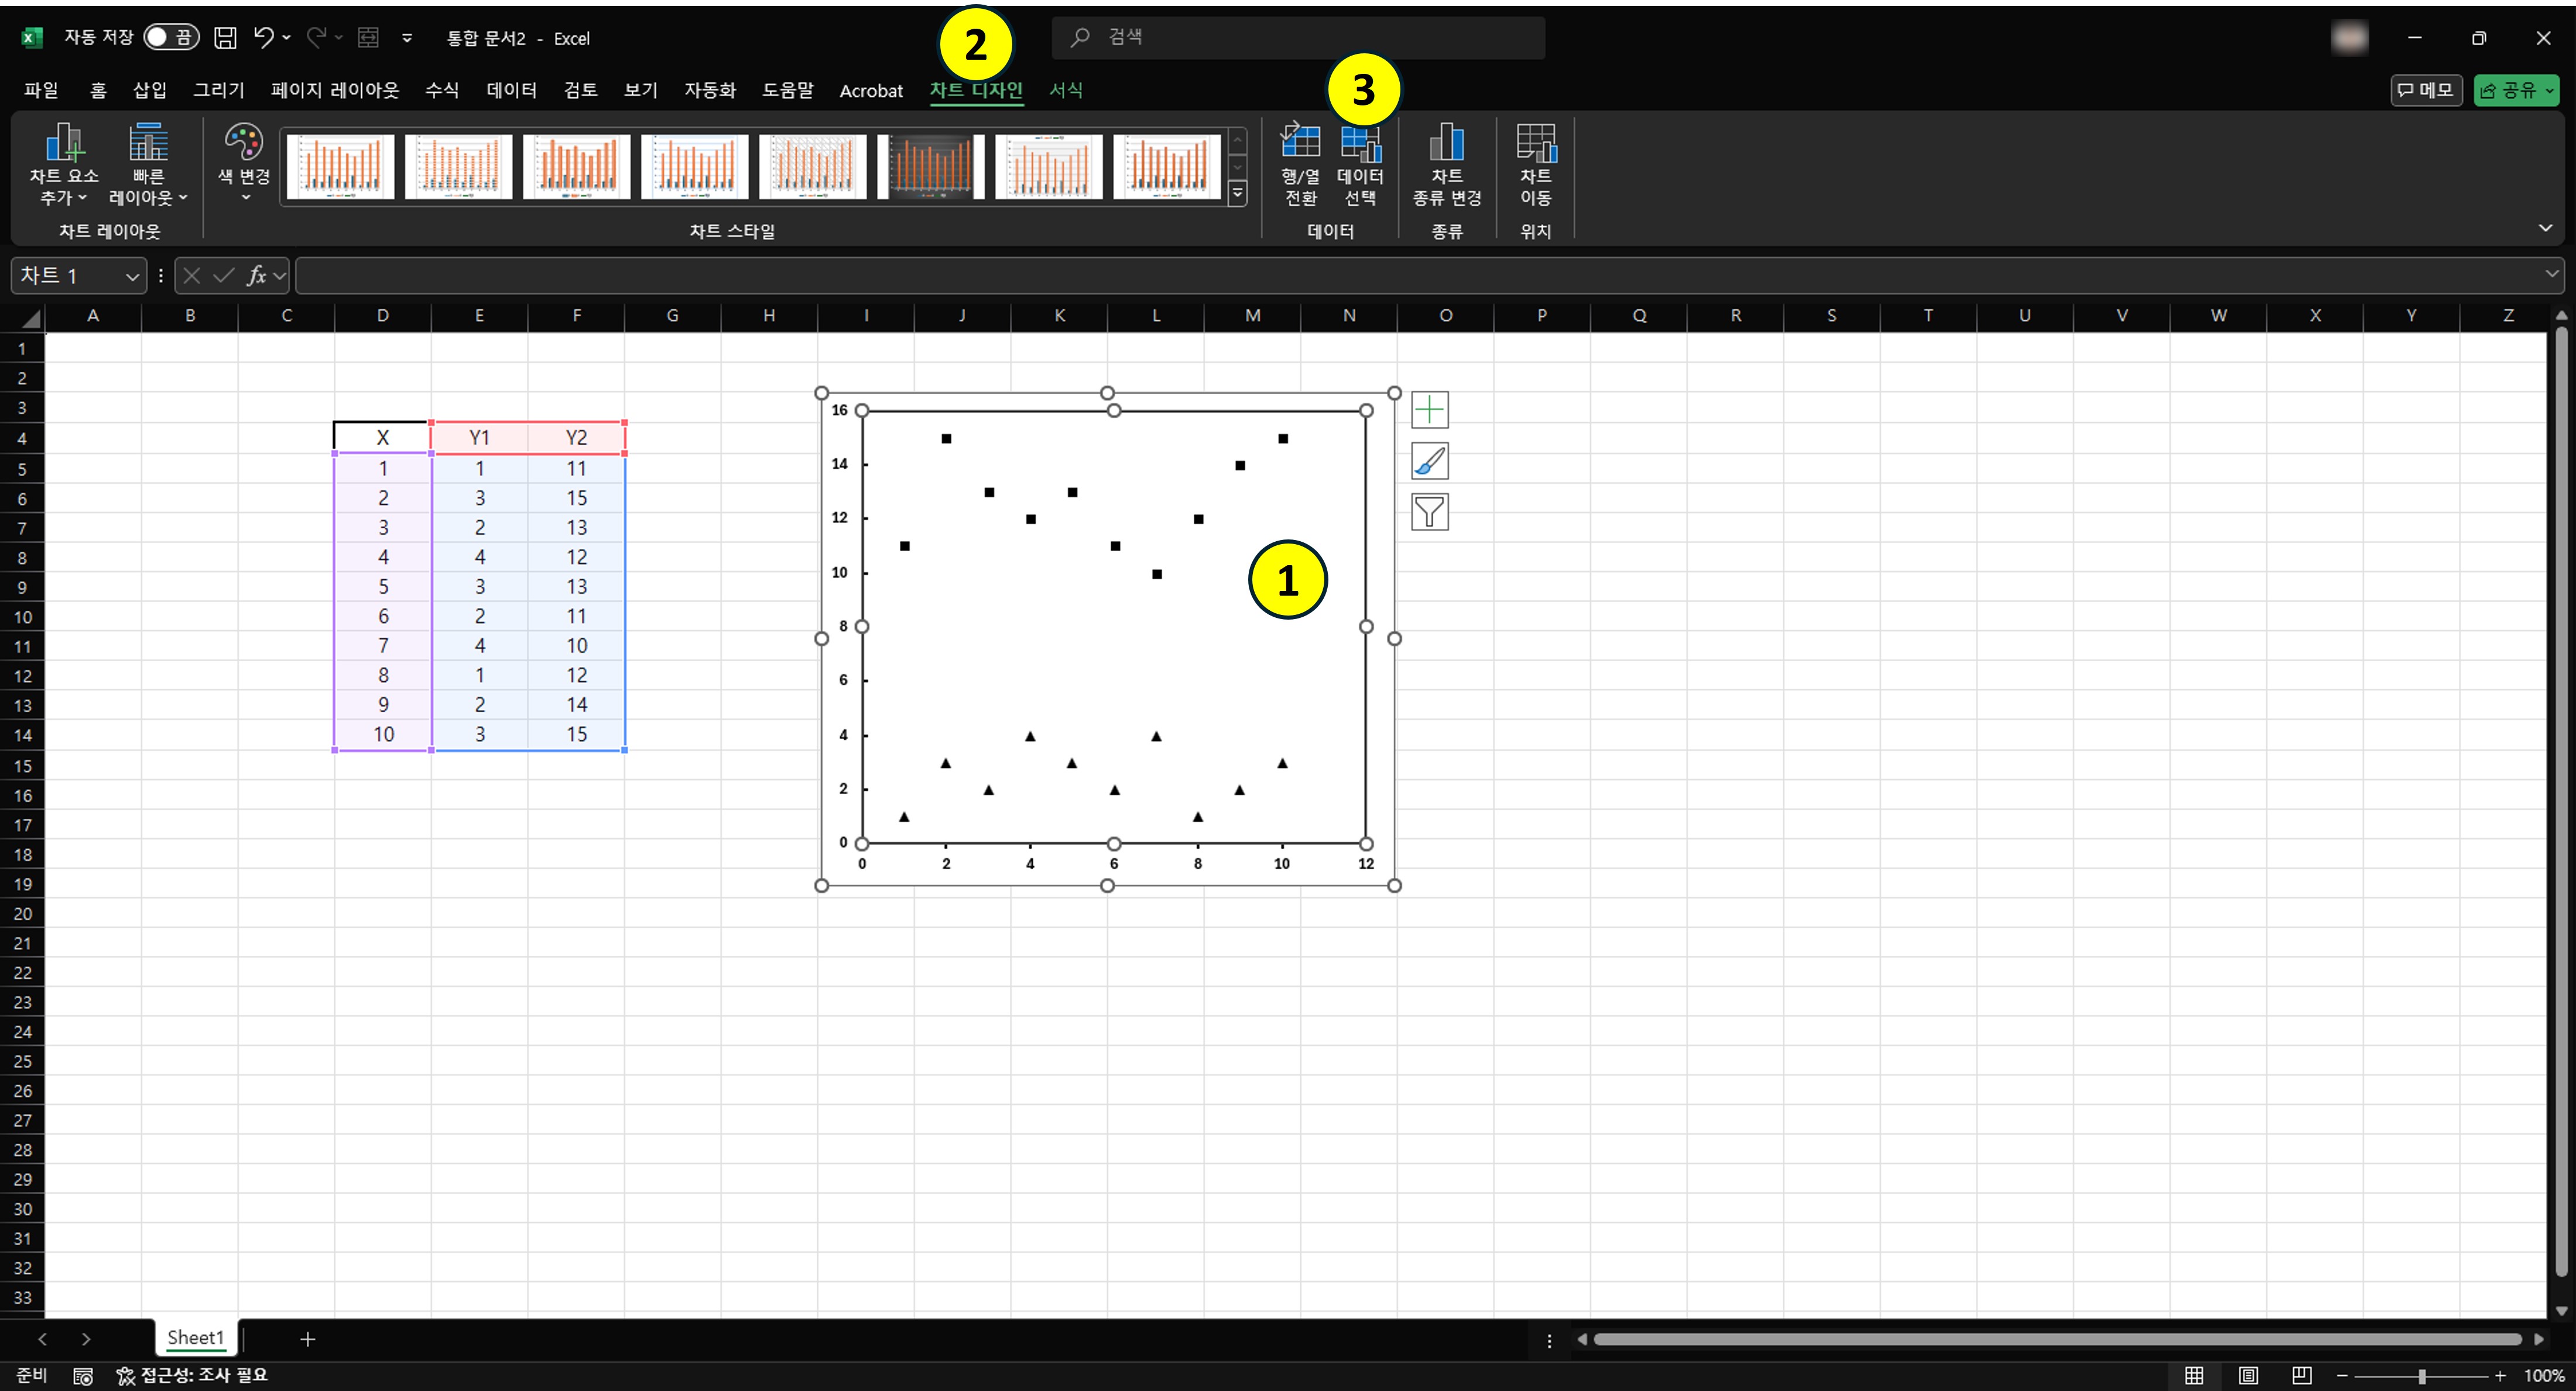
Task: Switch to the 수식 tab
Action: [x=442, y=90]
